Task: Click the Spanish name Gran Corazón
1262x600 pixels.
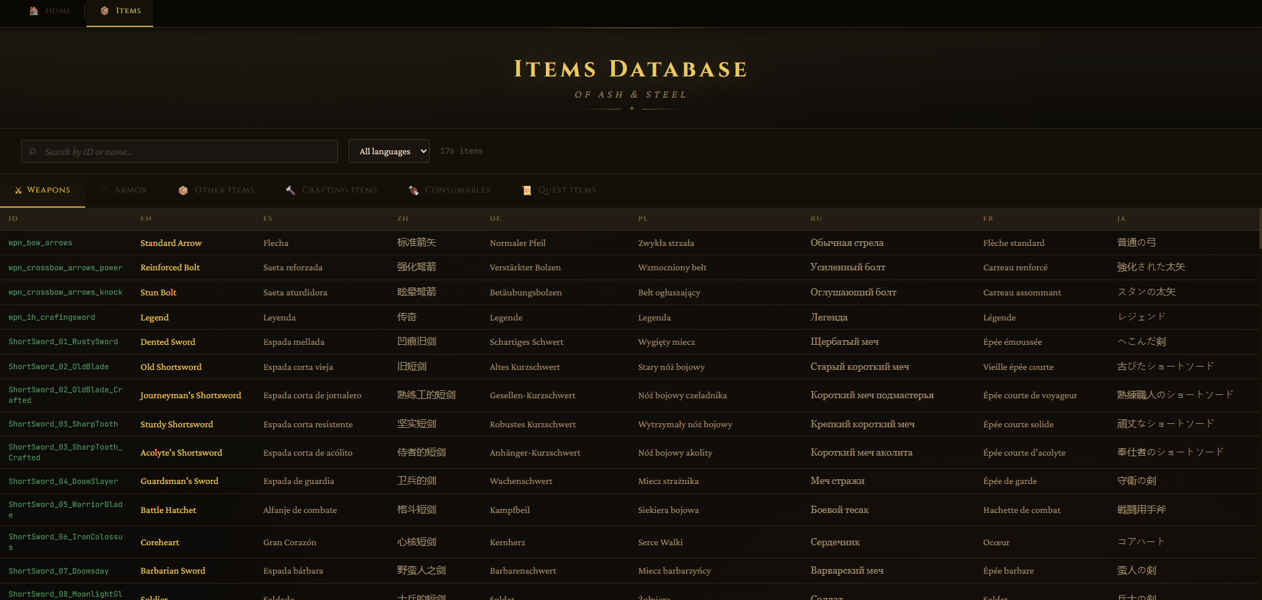Action: 290,542
